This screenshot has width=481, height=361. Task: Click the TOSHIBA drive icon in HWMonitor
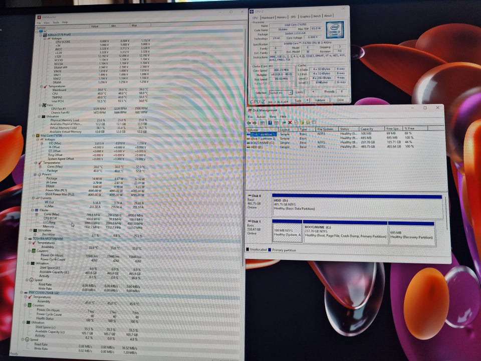click(x=30, y=238)
